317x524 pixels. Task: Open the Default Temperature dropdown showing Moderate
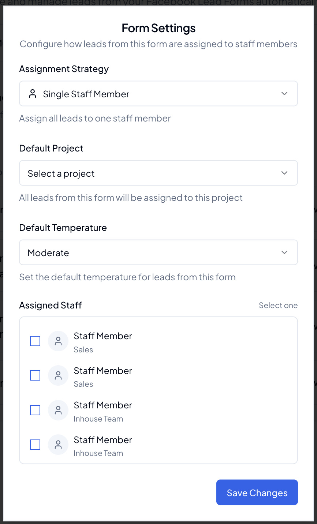tap(158, 252)
